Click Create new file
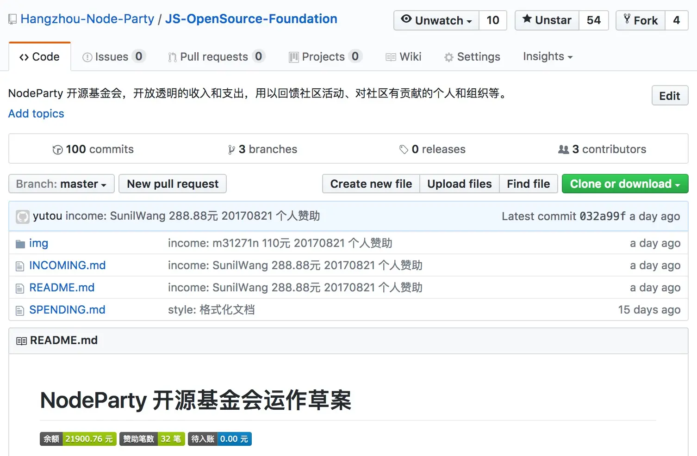 (x=371, y=184)
